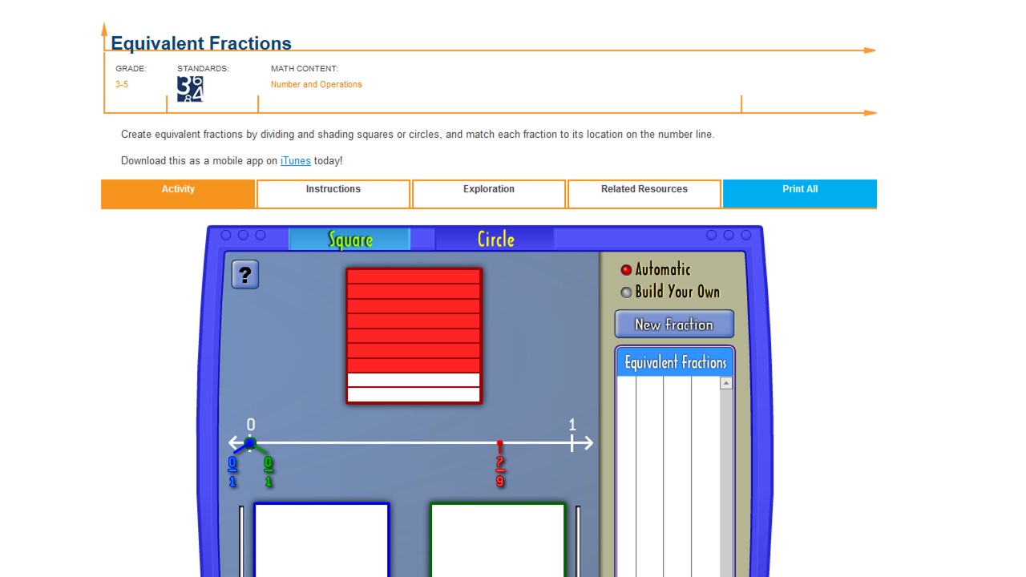Open the question mark help icon
The height and width of the screenshot is (577, 1026).
coord(244,274)
